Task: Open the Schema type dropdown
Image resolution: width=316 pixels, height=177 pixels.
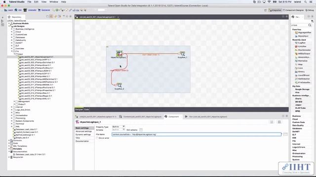Action: coord(118,130)
